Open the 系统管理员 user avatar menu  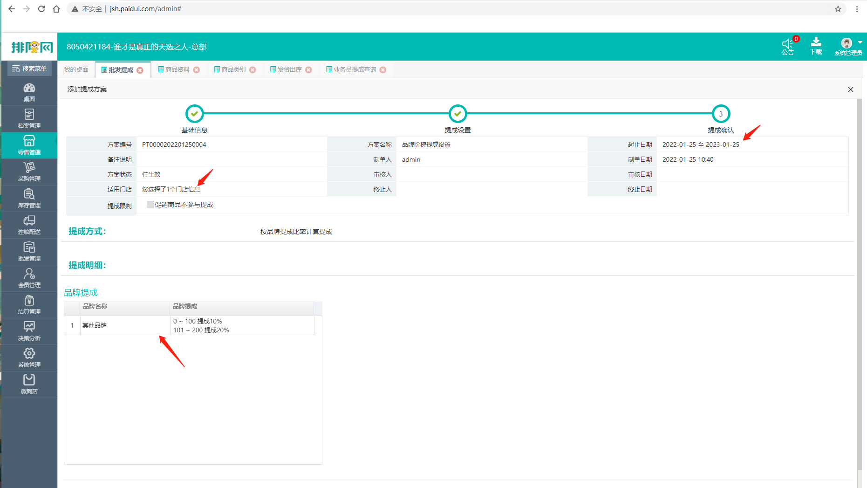[x=848, y=47]
